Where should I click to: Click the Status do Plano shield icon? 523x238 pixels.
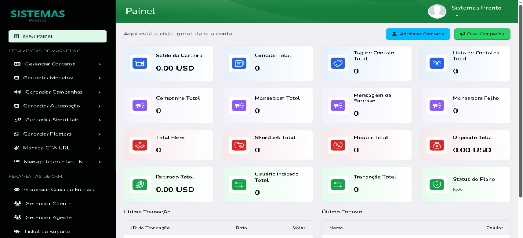pyautogui.click(x=437, y=185)
